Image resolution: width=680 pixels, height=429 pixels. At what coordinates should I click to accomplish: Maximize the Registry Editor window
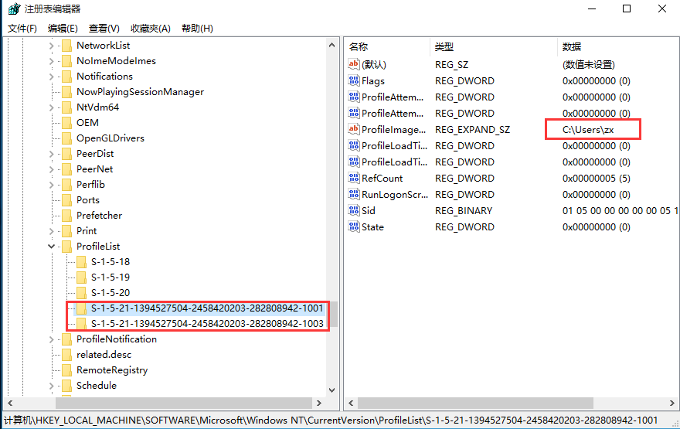(x=627, y=9)
